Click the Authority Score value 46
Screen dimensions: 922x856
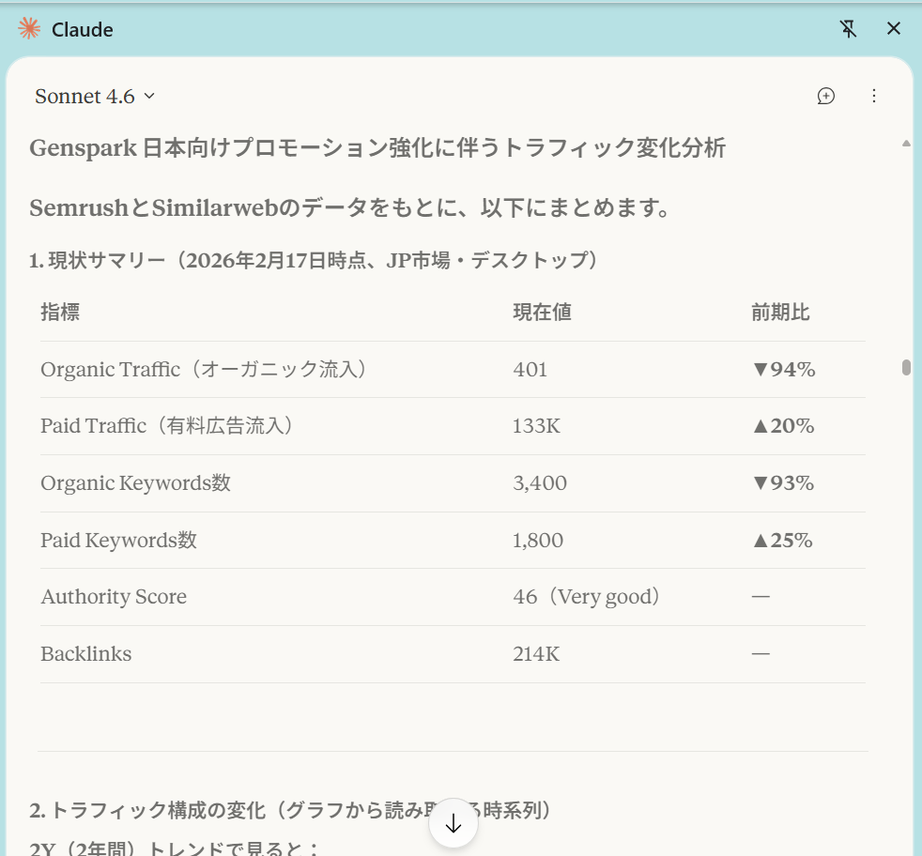tap(525, 597)
